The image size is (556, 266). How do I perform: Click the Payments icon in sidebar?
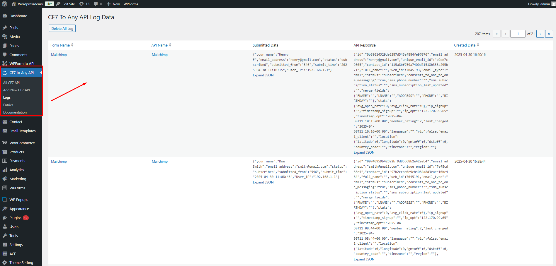pyautogui.click(x=5, y=161)
